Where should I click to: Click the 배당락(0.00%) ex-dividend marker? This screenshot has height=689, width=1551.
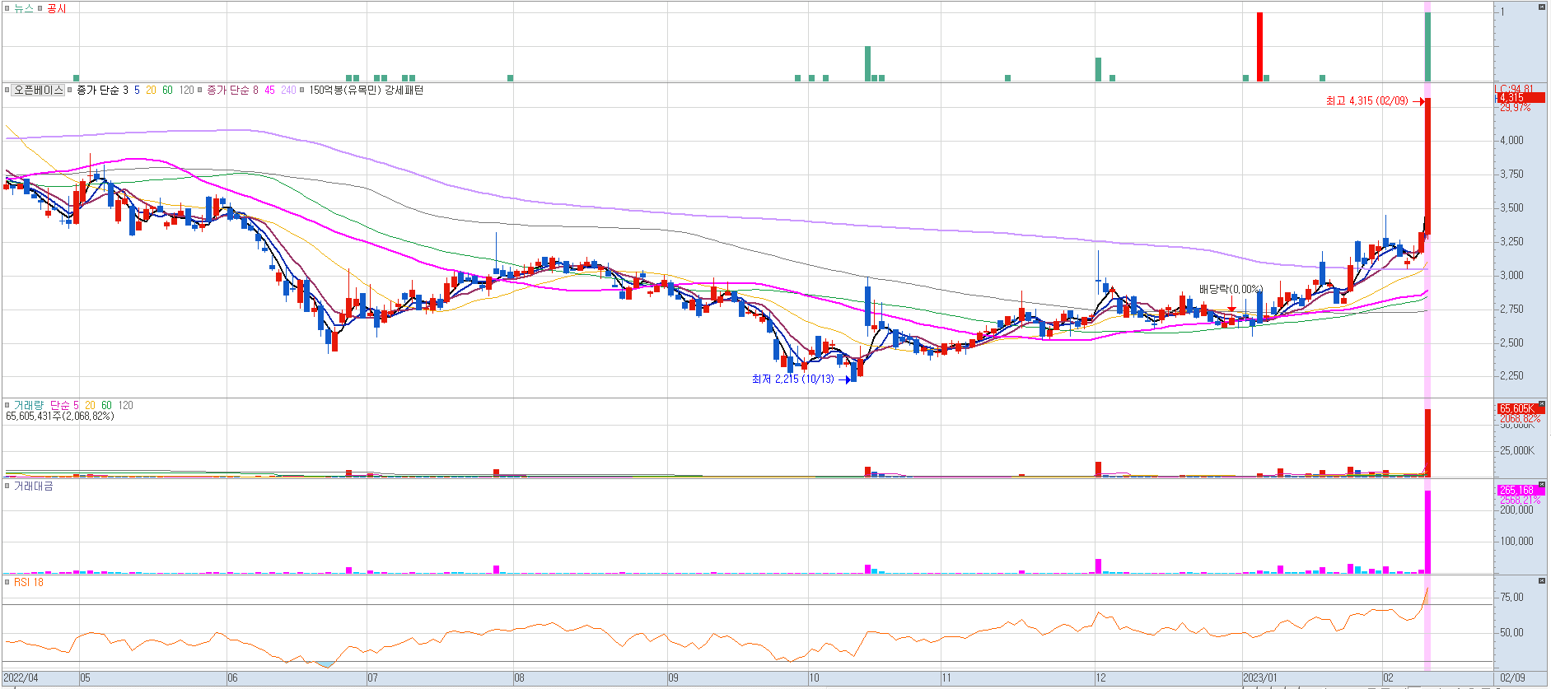tap(1231, 289)
